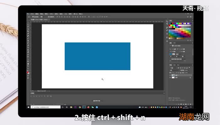
Task: Select the Horizontal Type tool
Action: (28, 57)
